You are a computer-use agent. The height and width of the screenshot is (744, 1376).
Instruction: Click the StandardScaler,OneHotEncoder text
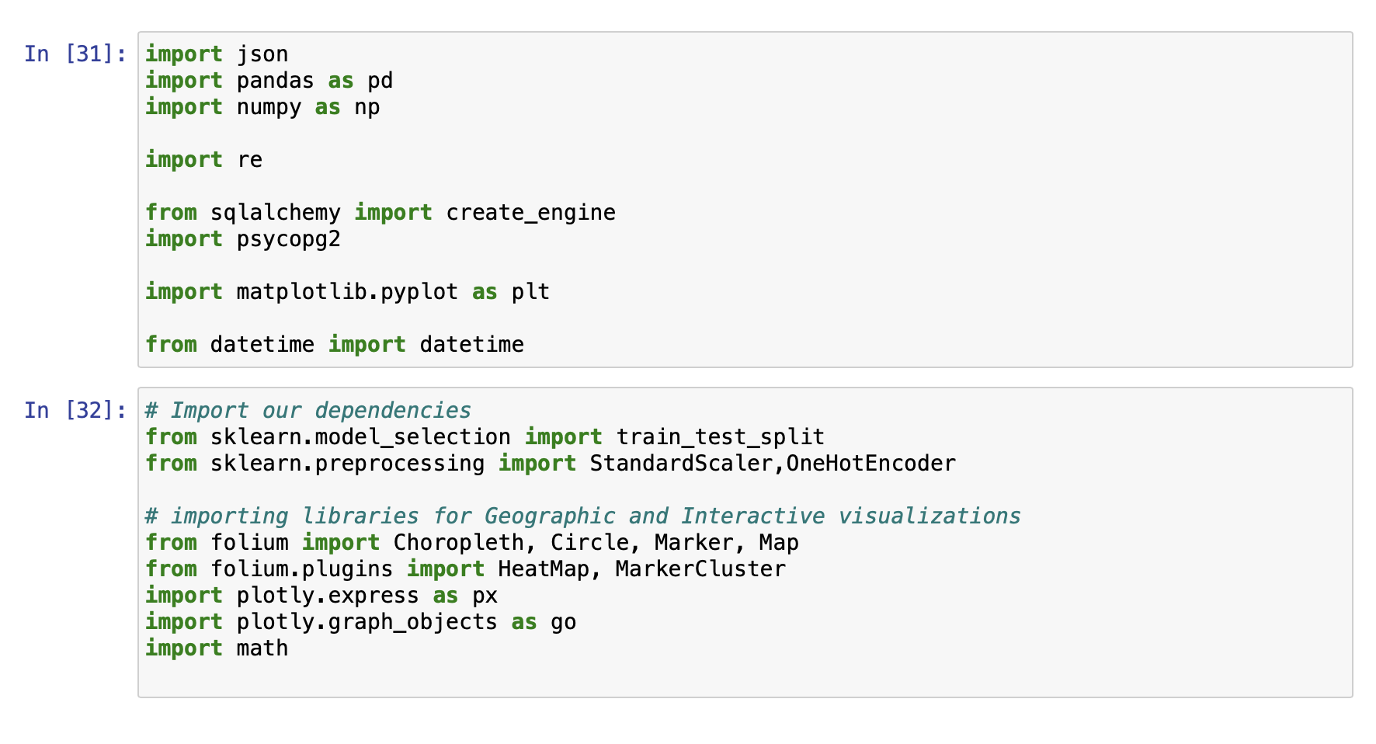(773, 463)
